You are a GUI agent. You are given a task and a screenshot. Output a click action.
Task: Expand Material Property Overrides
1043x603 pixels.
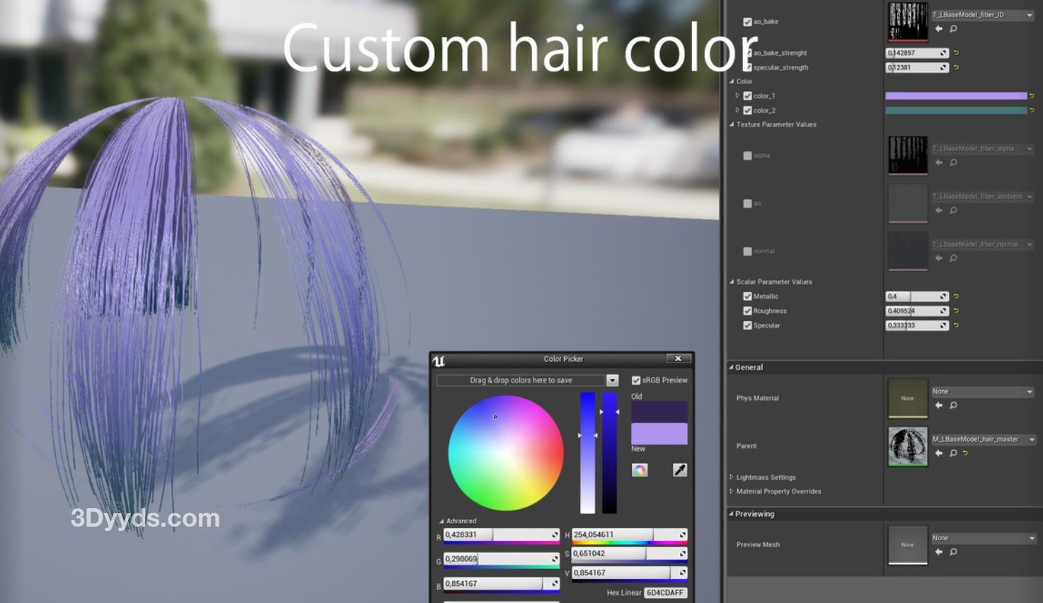tap(732, 491)
